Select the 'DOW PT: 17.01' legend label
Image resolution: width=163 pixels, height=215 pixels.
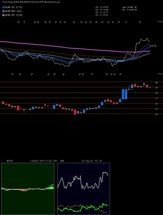tap(13, 15)
